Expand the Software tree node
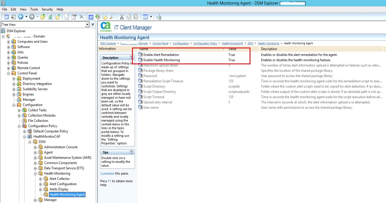This screenshot has width=386, height=203. (x=9, y=47)
